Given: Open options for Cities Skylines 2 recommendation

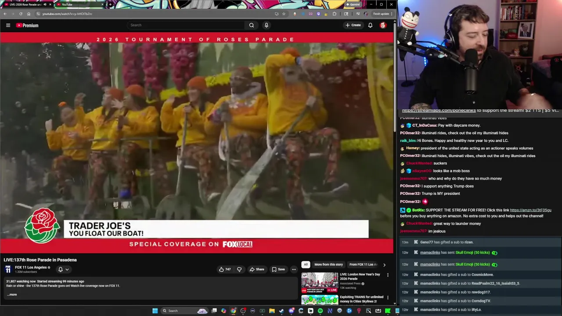Looking at the screenshot, I should pyautogui.click(x=388, y=298).
